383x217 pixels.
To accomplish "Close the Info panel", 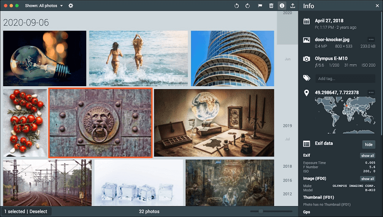I will click(x=377, y=6).
